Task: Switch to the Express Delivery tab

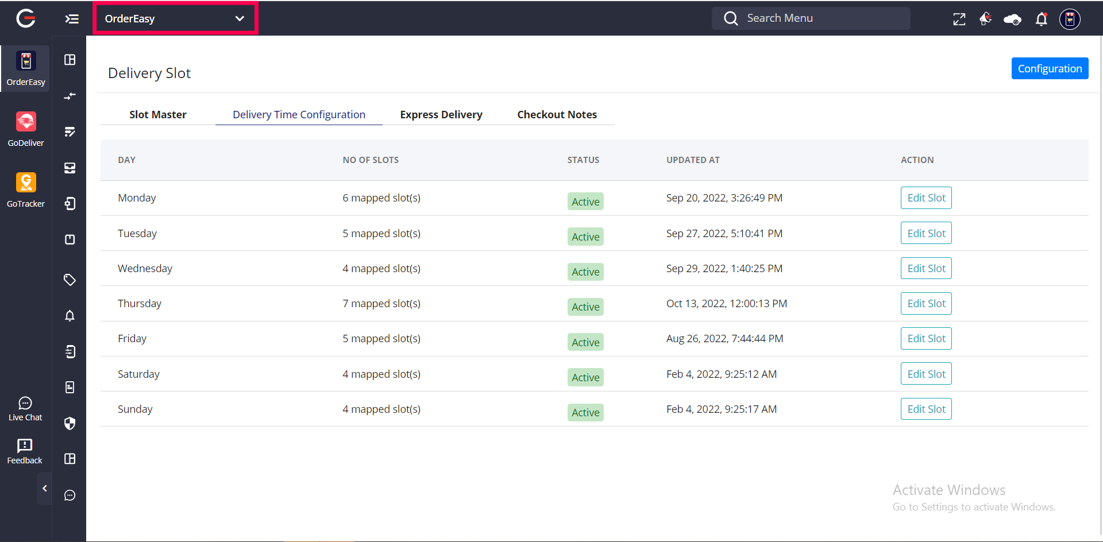Action: coord(441,114)
